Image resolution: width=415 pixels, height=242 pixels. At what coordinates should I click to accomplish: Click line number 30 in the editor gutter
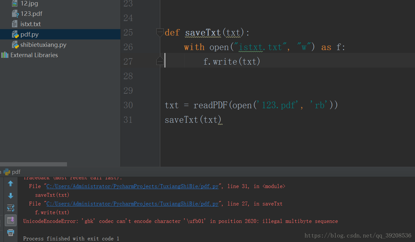point(128,105)
